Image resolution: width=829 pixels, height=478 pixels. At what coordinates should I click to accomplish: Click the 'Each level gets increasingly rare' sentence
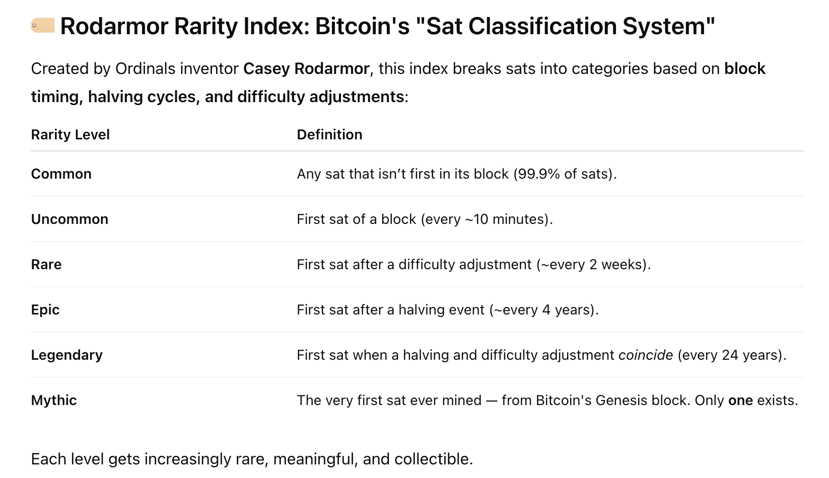tap(252, 459)
